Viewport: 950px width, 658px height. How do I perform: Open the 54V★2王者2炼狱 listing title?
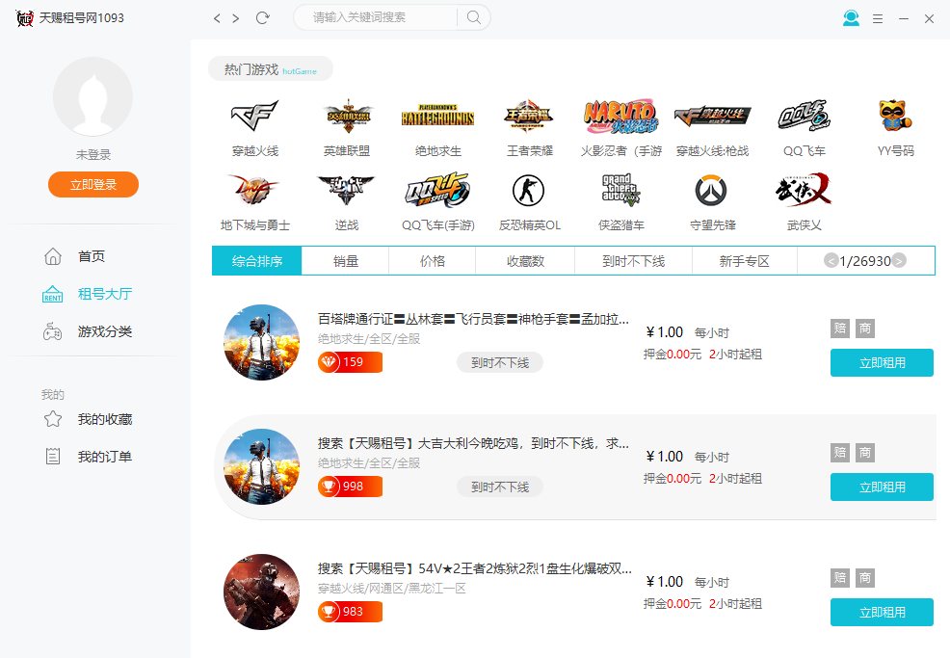(x=474, y=568)
